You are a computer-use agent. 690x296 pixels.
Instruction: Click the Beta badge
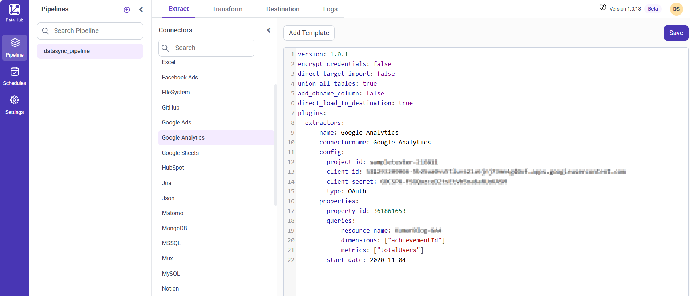tap(653, 9)
